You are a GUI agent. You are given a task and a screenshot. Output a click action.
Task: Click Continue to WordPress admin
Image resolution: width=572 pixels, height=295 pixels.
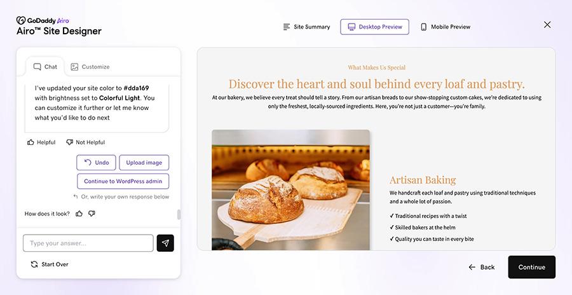click(123, 181)
